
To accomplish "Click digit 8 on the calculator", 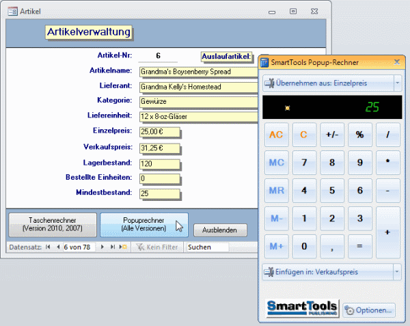I will (332, 163).
